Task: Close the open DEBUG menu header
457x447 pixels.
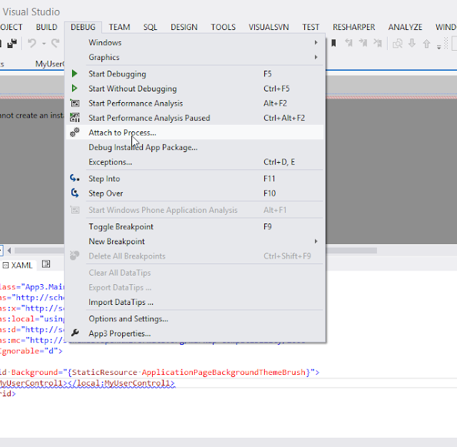Action: 83,27
